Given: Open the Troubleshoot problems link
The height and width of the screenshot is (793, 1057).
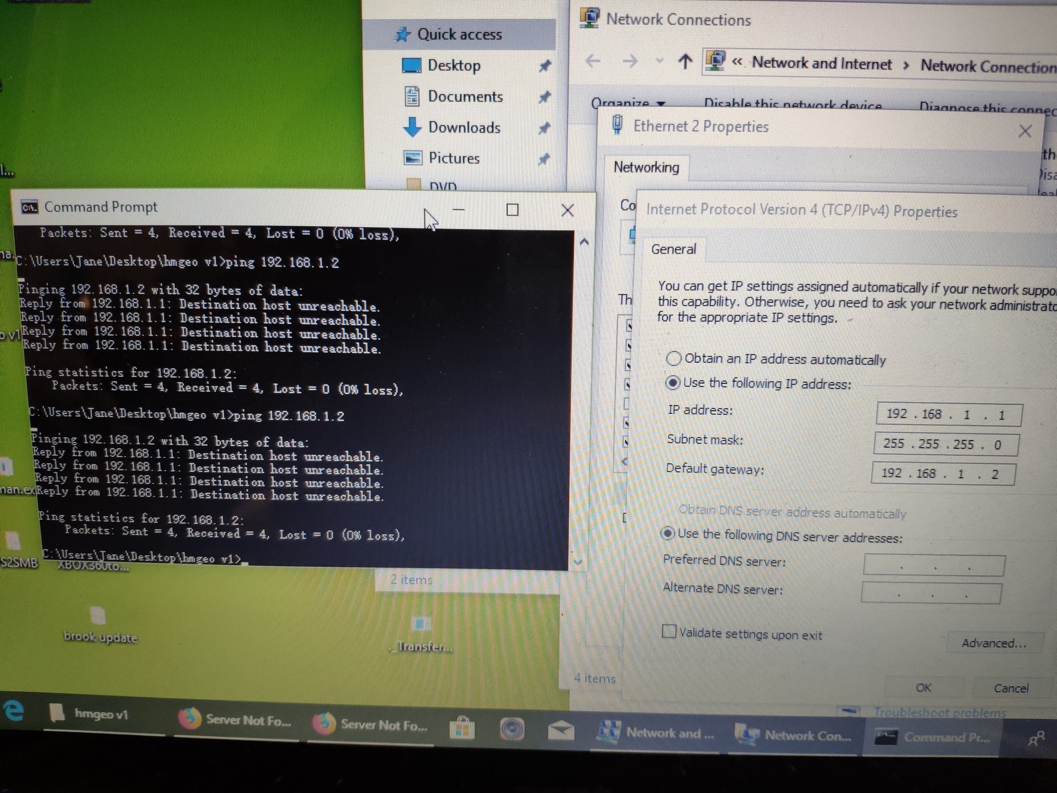Looking at the screenshot, I should [x=939, y=712].
